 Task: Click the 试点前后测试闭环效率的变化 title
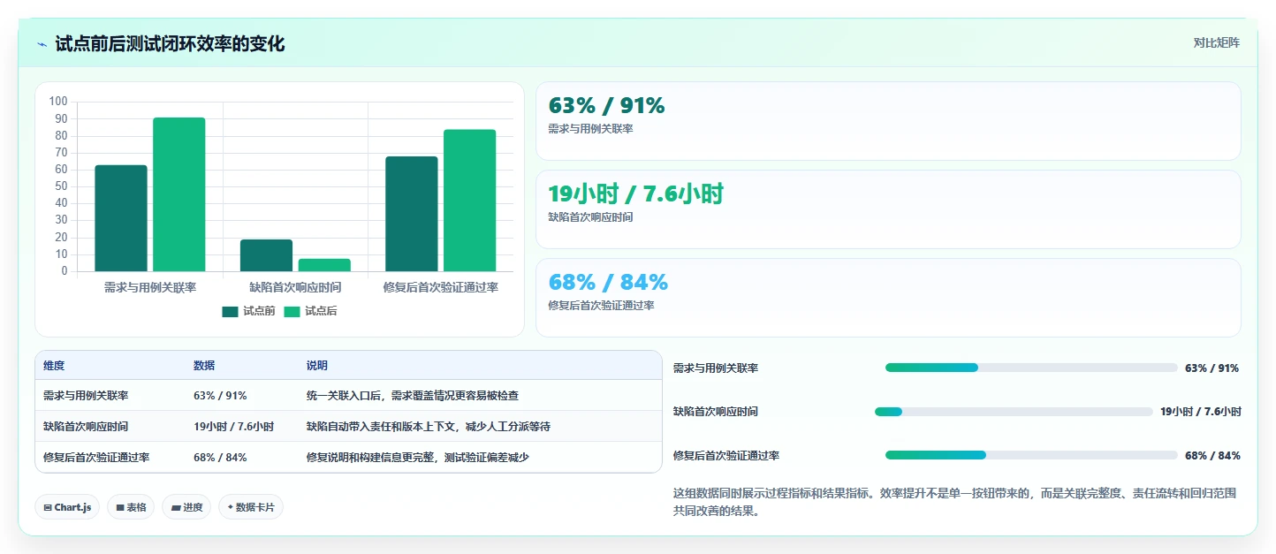pyautogui.click(x=170, y=43)
